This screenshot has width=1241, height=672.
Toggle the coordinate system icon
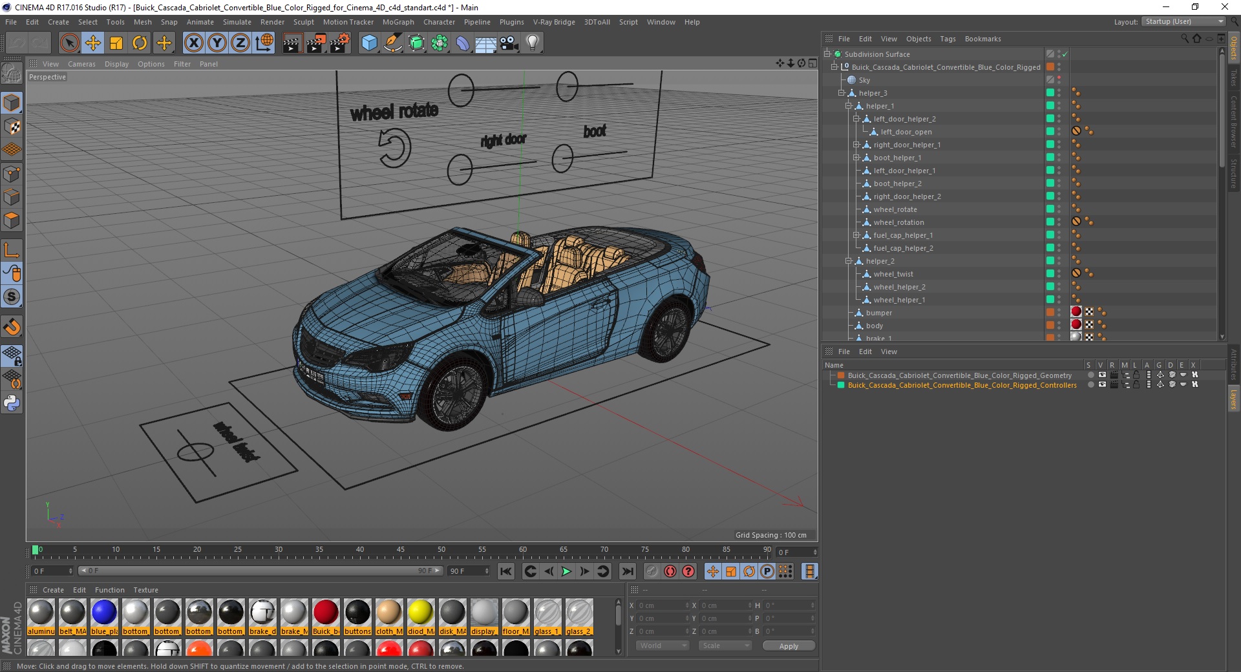point(264,43)
